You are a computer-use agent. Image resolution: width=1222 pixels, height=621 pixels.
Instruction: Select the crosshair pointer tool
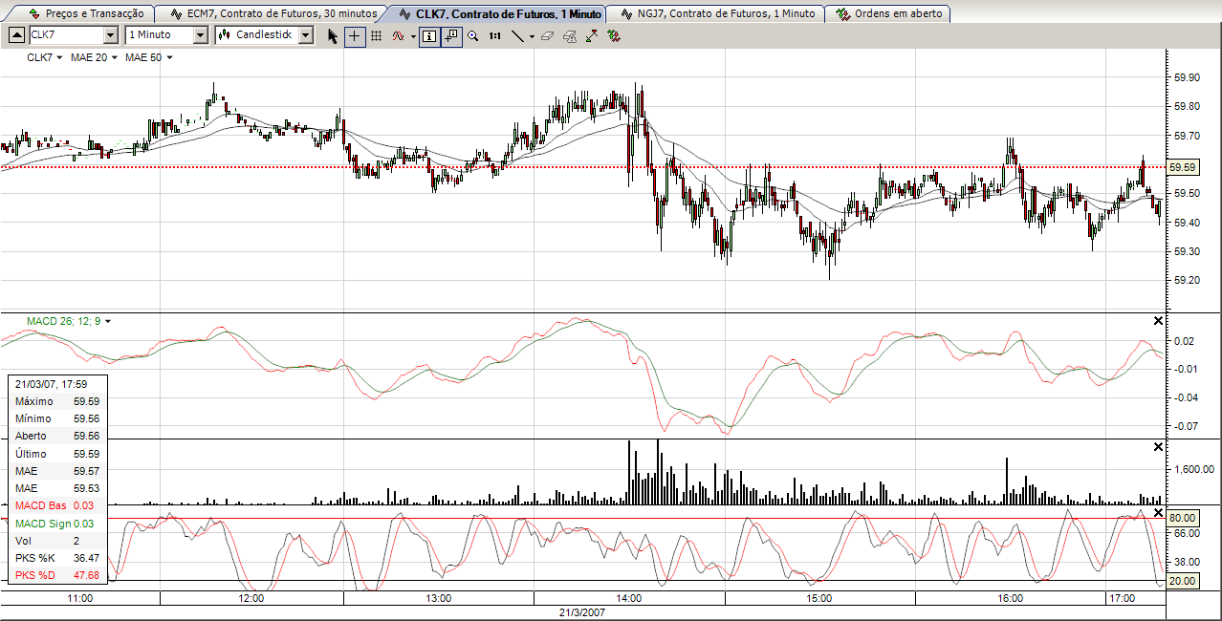[353, 36]
